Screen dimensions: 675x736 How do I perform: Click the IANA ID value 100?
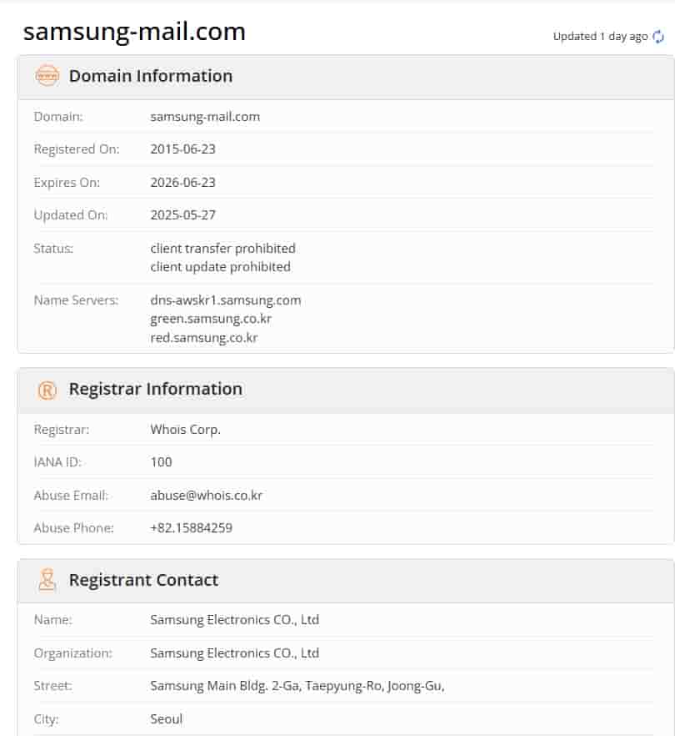161,461
